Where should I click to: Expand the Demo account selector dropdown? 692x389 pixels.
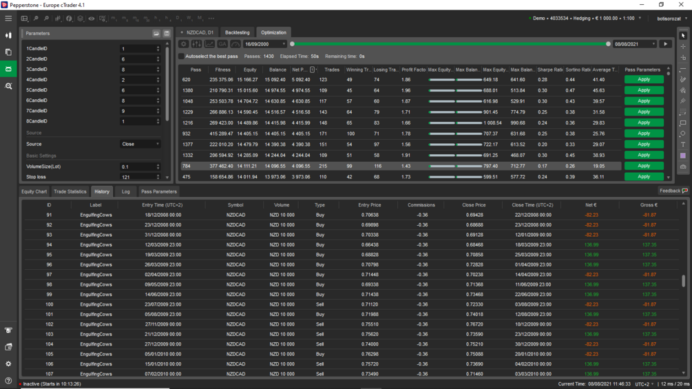click(x=640, y=19)
